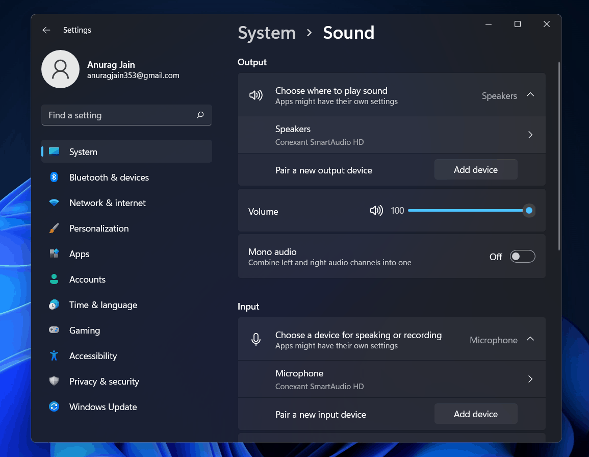Open Bluetooth & devices settings

pyautogui.click(x=126, y=177)
